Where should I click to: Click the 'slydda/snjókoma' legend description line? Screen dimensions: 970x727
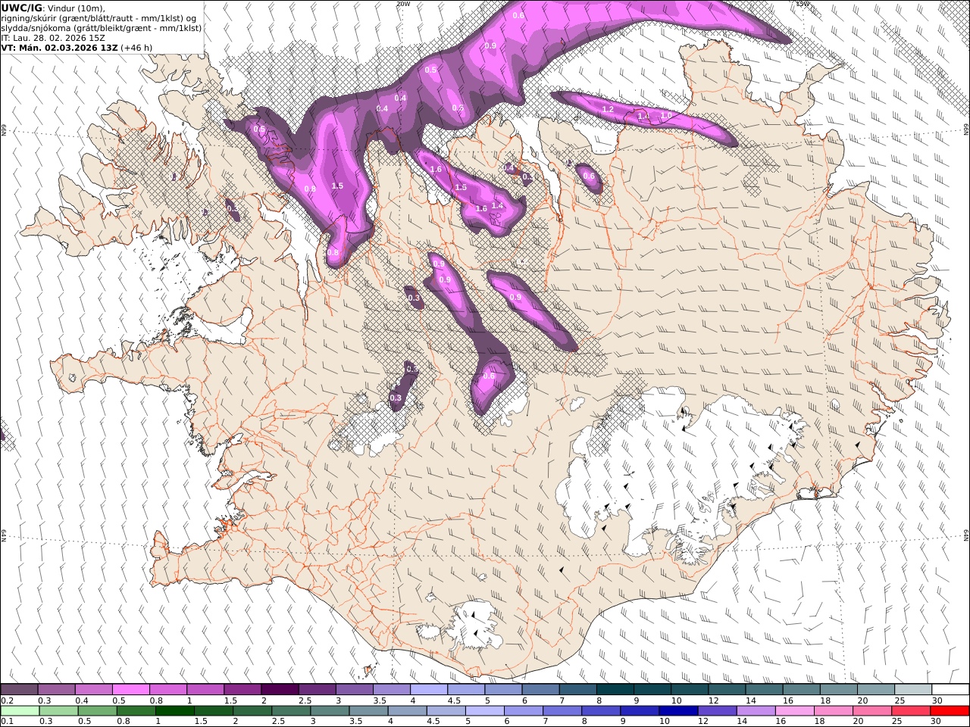click(x=102, y=27)
